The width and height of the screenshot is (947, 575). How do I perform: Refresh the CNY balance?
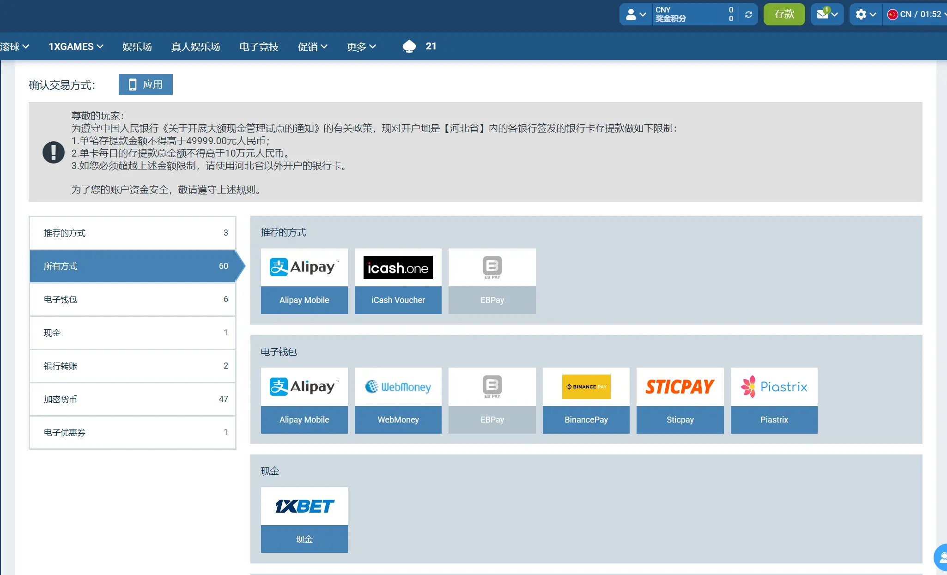(x=748, y=14)
